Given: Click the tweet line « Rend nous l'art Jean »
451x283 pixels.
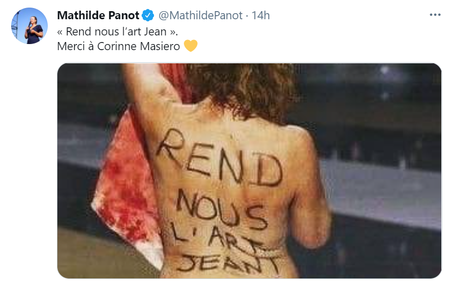Looking at the screenshot, I should click(118, 31).
